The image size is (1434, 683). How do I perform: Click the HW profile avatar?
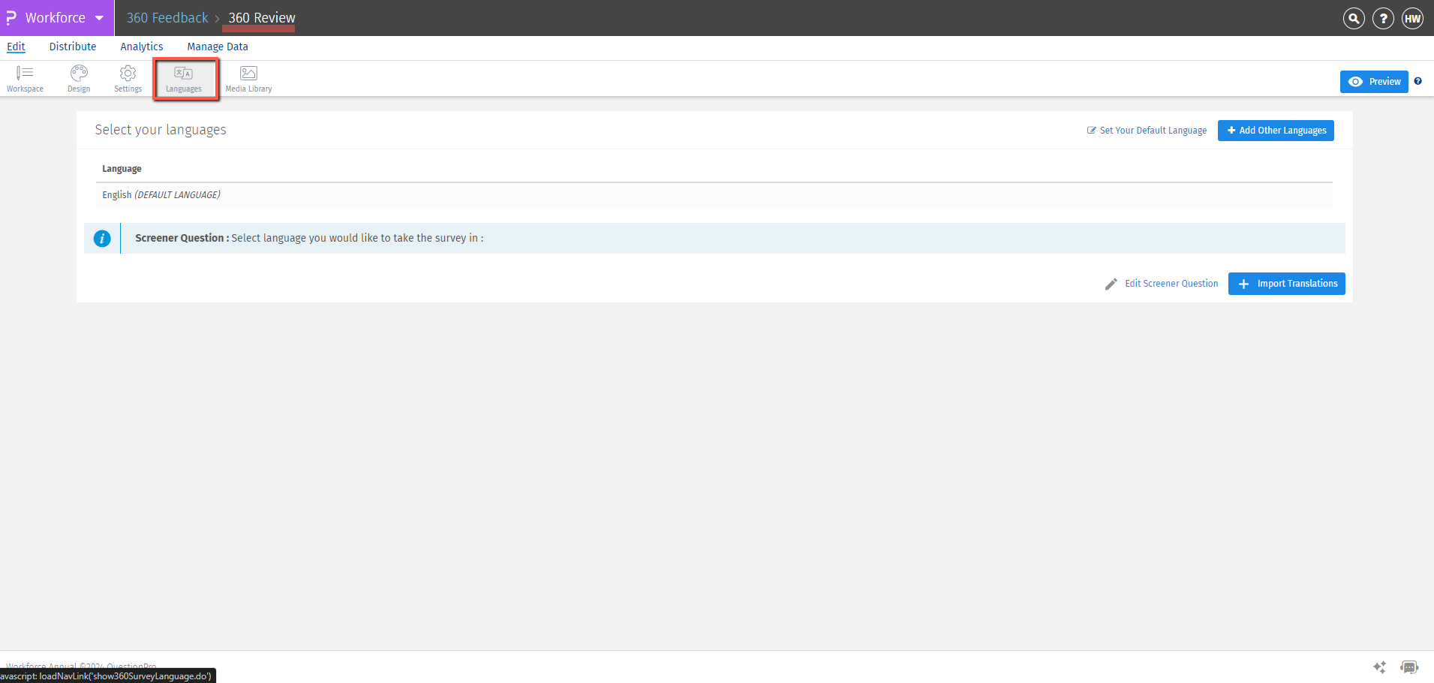[x=1412, y=18]
